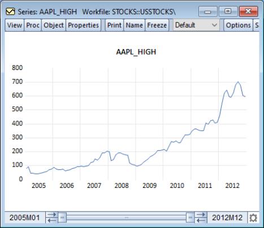Close the AAPL_HIGH series window

click(x=248, y=12)
